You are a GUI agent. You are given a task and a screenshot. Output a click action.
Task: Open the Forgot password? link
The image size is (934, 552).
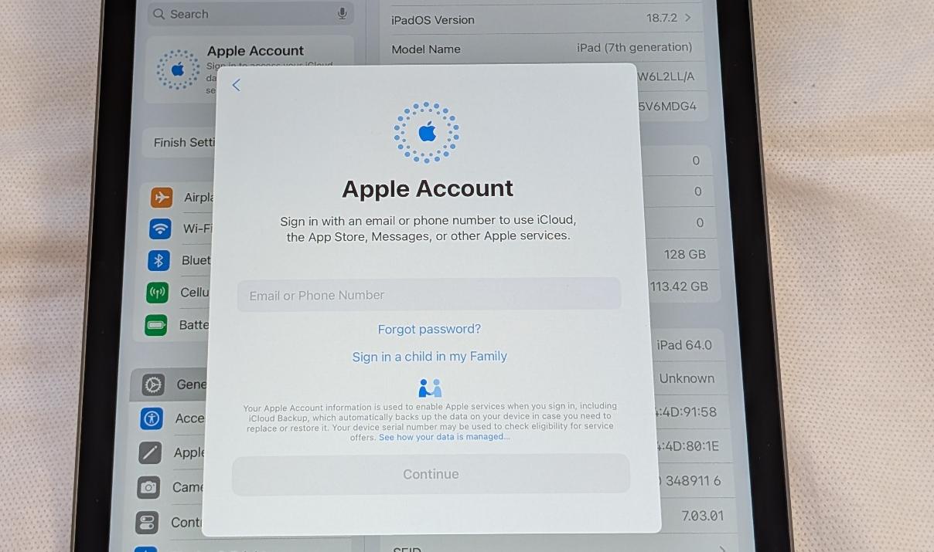429,329
